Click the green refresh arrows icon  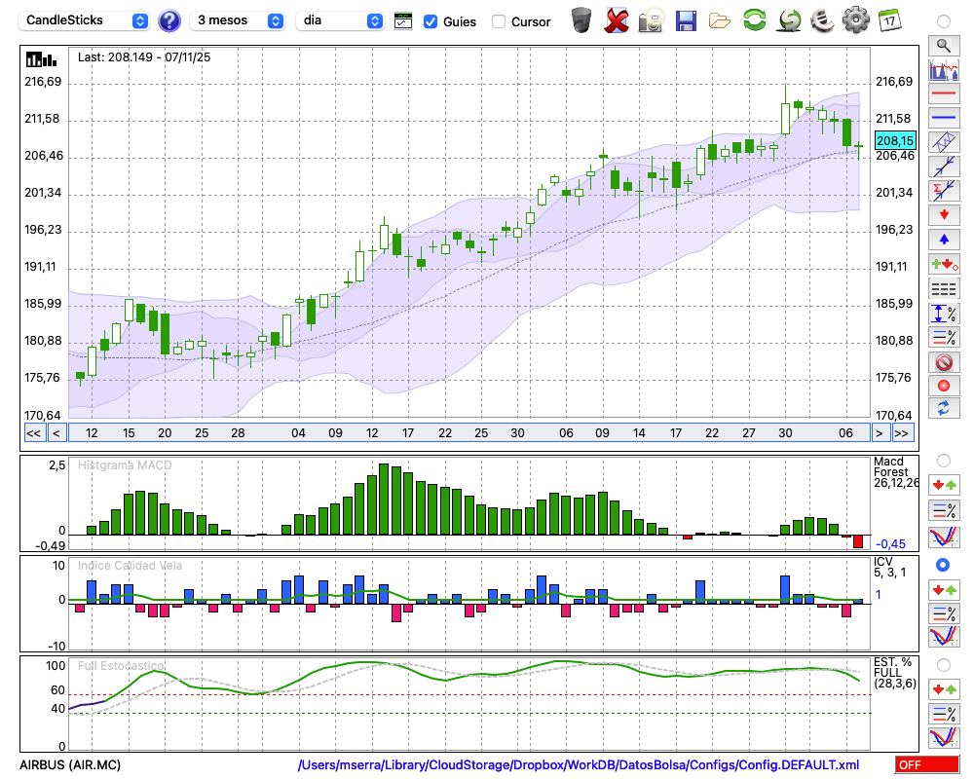[x=754, y=19]
